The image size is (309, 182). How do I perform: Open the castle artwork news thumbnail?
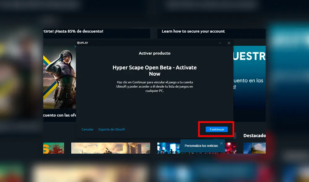110,148
